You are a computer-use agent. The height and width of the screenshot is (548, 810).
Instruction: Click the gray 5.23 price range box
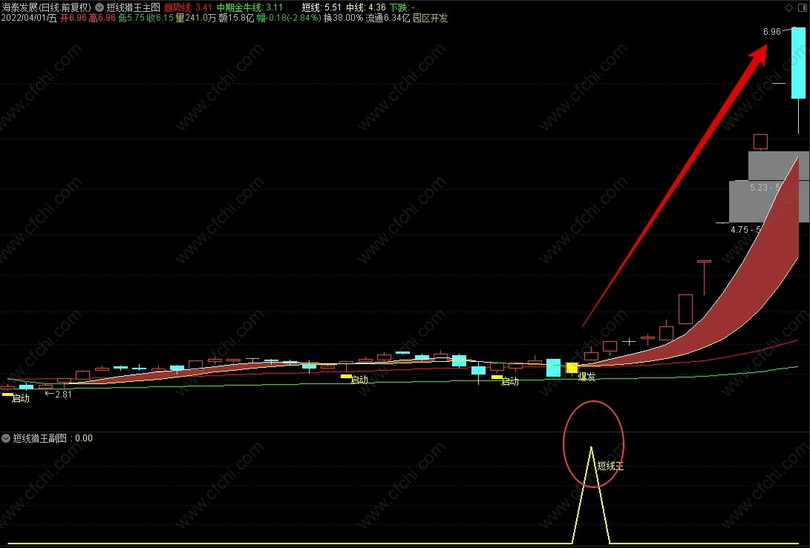779,165
